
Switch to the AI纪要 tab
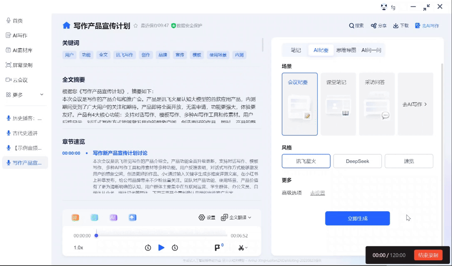click(x=321, y=50)
